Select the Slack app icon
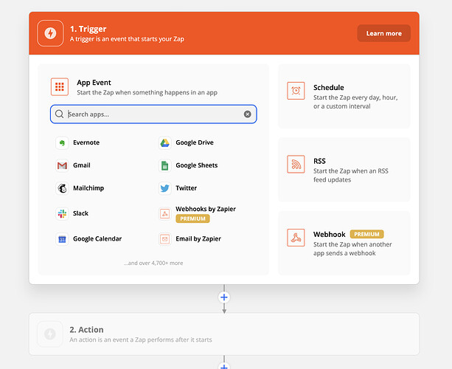This screenshot has height=369, width=452. pos(62,213)
